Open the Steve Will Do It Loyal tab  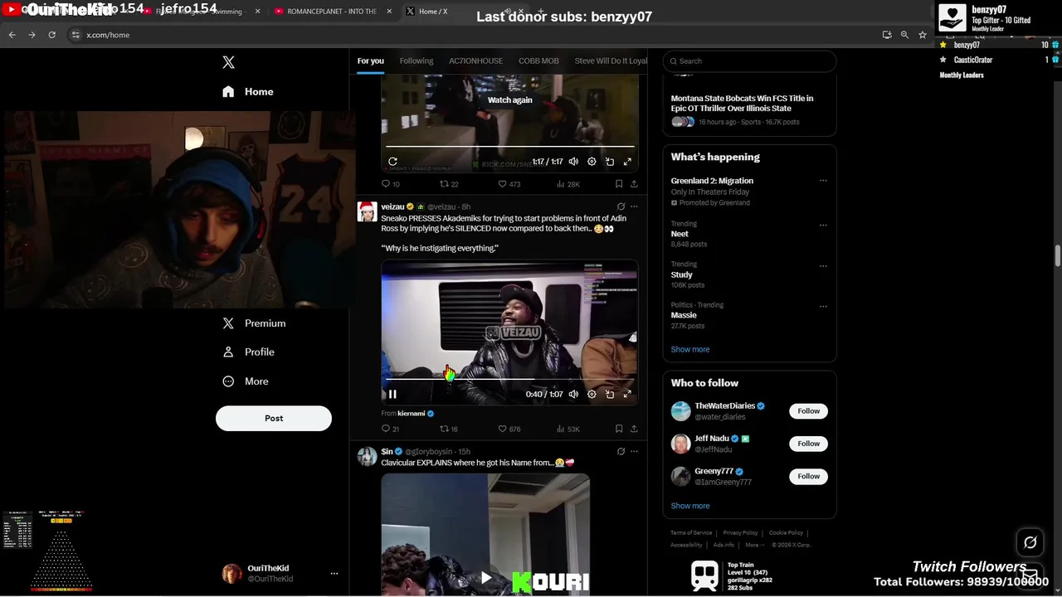(611, 61)
